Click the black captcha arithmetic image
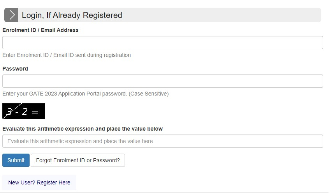 [24, 111]
